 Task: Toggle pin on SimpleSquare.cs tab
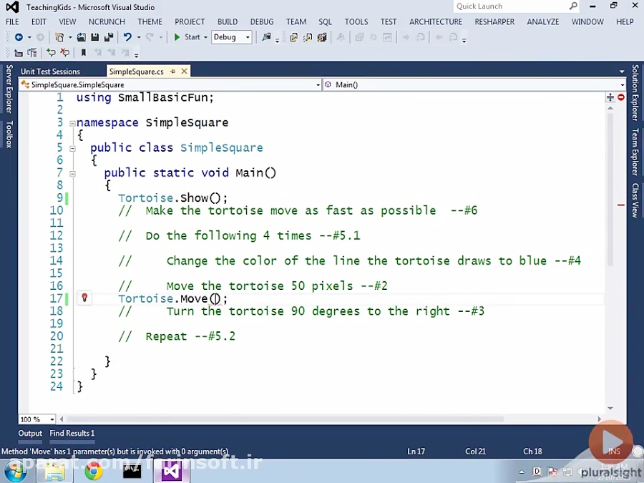pos(173,72)
